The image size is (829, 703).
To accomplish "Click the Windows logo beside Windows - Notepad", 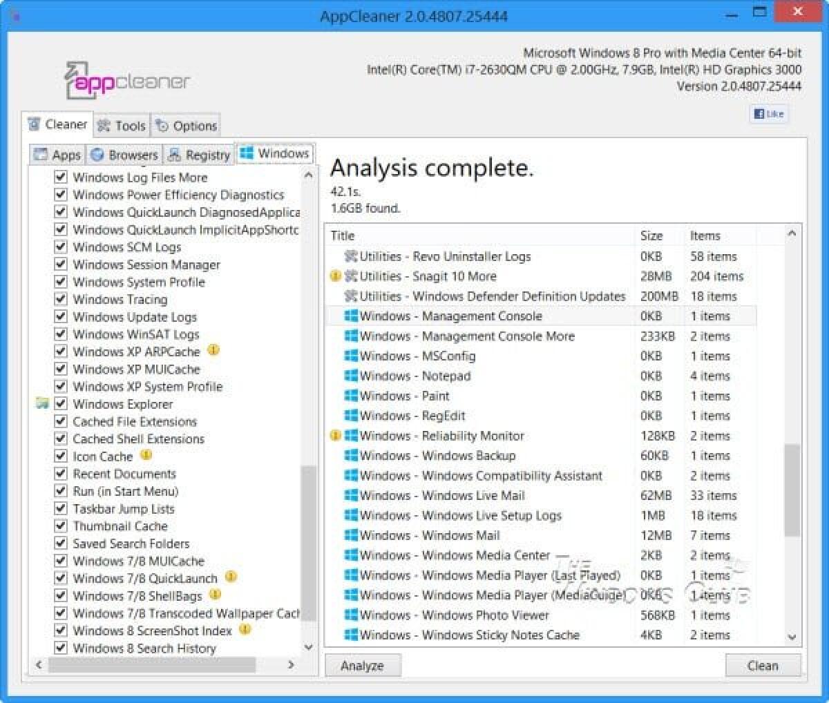I will (352, 376).
